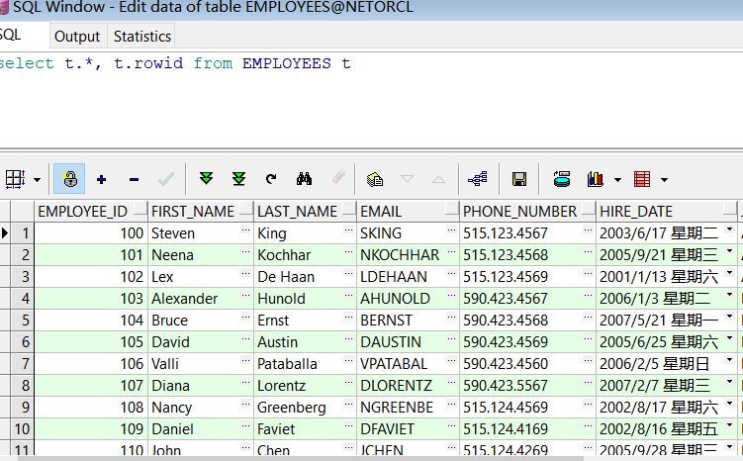The height and width of the screenshot is (461, 743).
Task: Export results via database disk icon
Action: point(562,179)
